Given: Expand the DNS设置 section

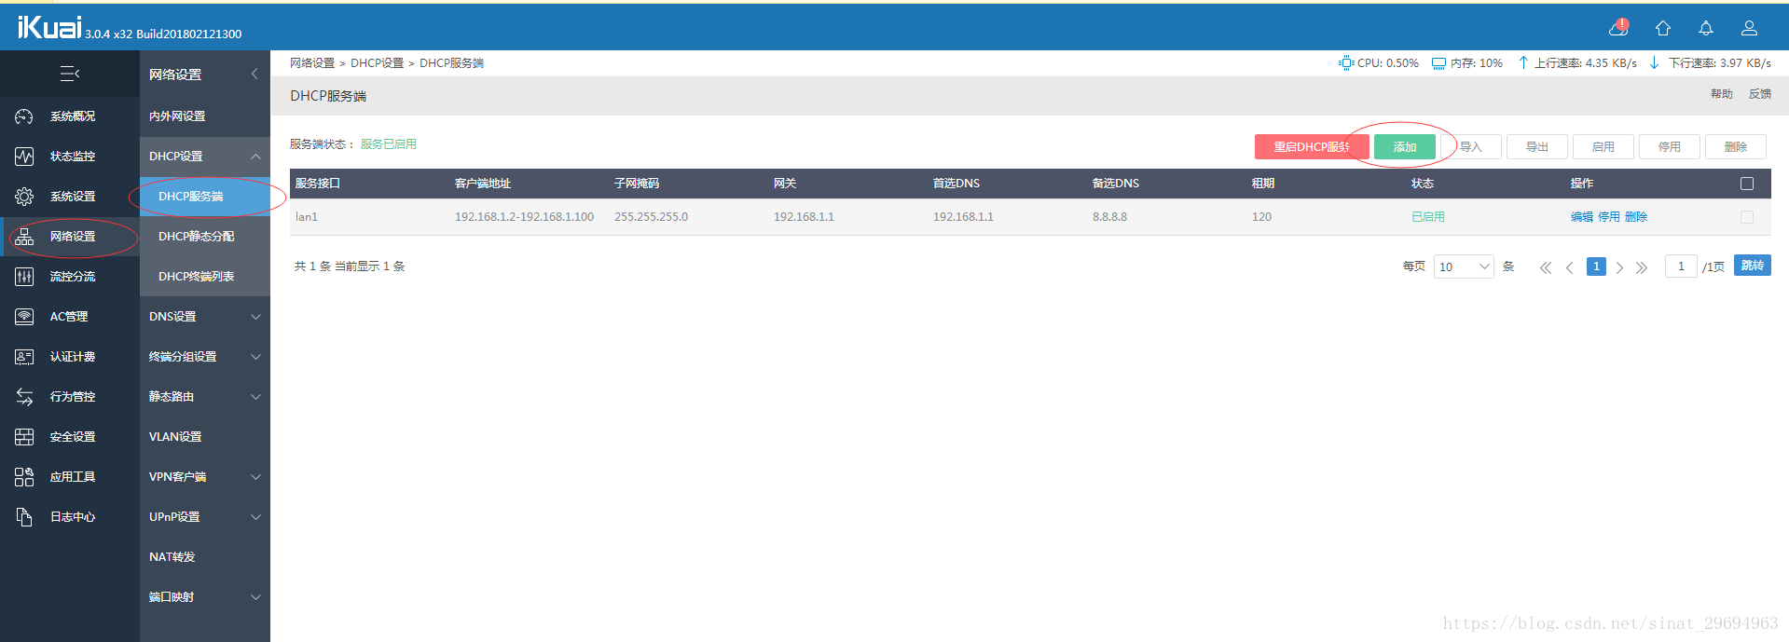Looking at the screenshot, I should point(255,317).
